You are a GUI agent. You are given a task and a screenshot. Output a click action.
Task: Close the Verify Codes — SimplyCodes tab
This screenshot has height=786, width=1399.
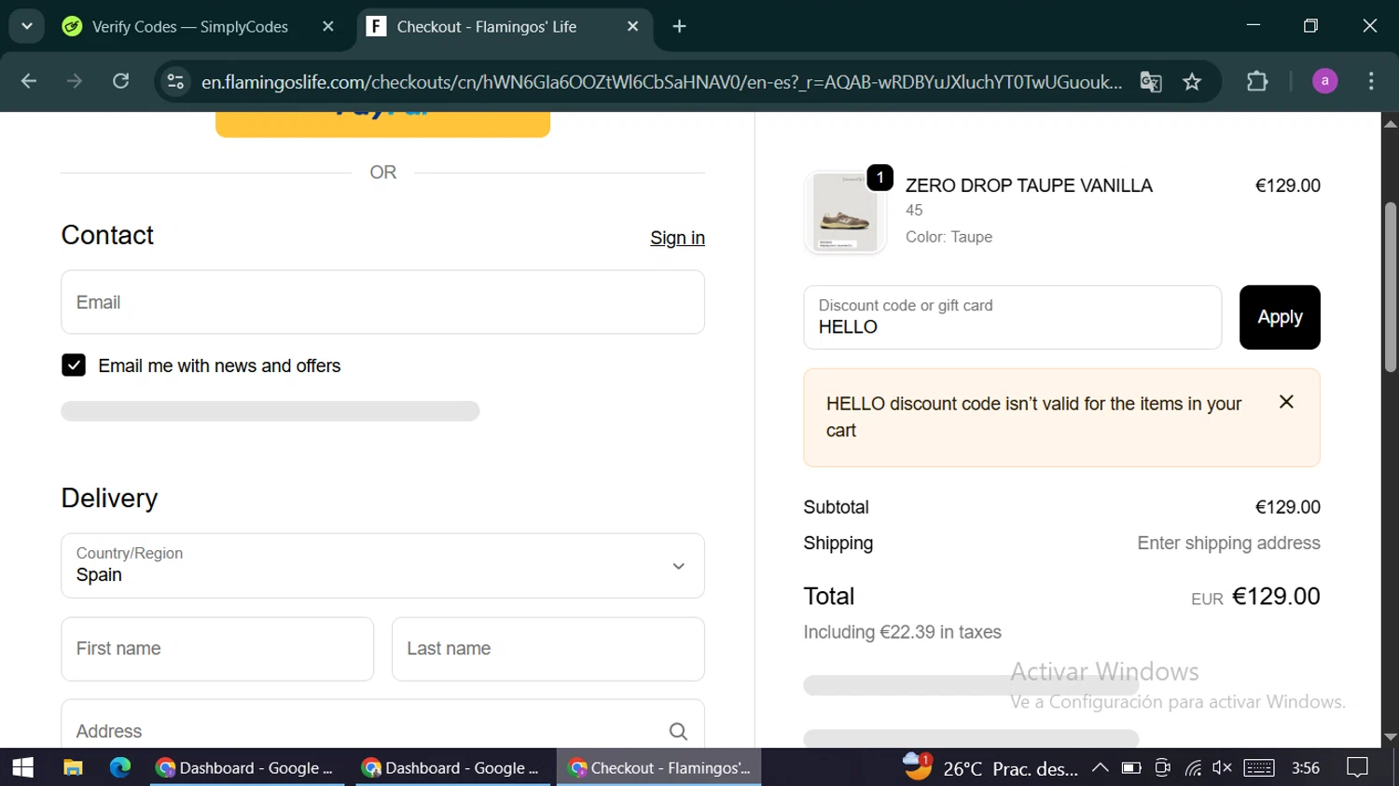click(x=328, y=27)
